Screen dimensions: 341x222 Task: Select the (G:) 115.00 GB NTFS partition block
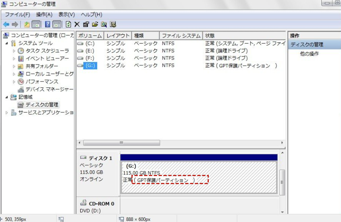(x=199, y=177)
